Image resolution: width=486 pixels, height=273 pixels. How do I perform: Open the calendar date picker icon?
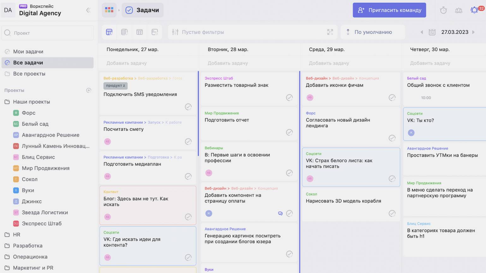pyautogui.click(x=432, y=32)
